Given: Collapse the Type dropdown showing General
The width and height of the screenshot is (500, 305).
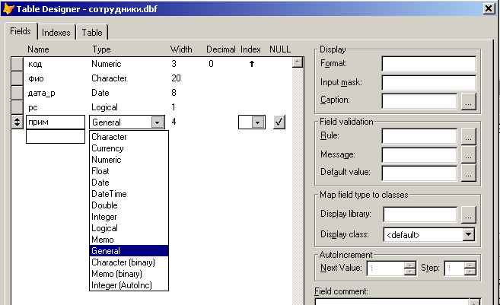Looking at the screenshot, I should 157,122.
